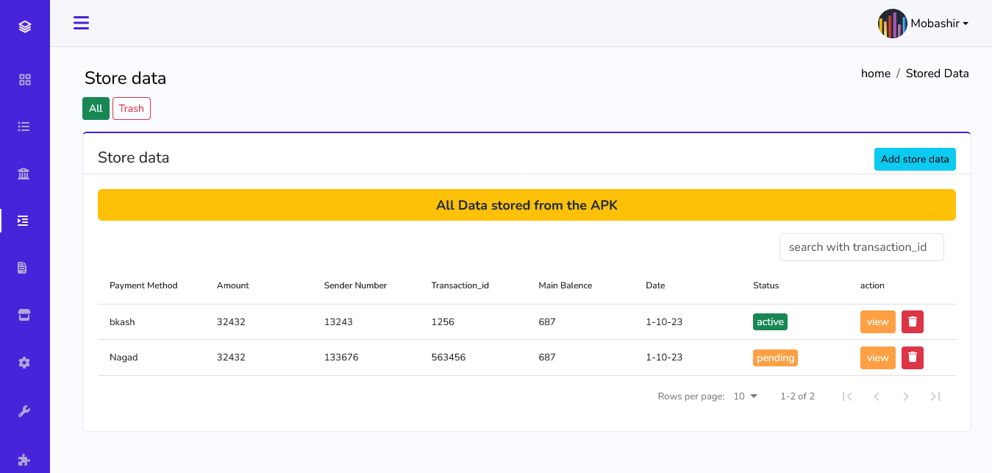Open the store icon in sidebar
Image resolution: width=992 pixels, height=473 pixels.
pyautogui.click(x=24, y=315)
